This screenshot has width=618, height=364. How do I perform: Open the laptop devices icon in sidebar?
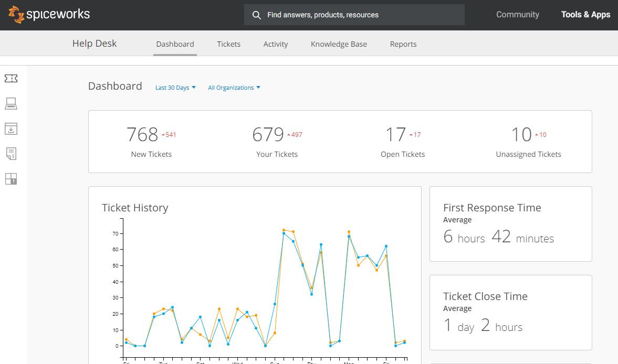tap(11, 103)
